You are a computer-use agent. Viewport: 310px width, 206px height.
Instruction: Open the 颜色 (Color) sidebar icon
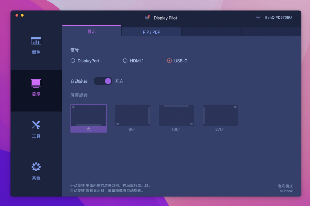(x=36, y=41)
